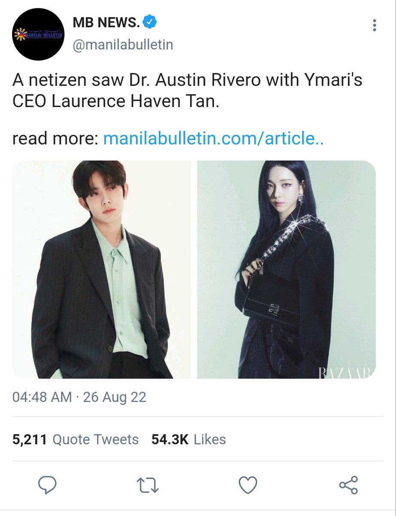
Task: Open the MB NEWS. display name
Action: [106, 22]
